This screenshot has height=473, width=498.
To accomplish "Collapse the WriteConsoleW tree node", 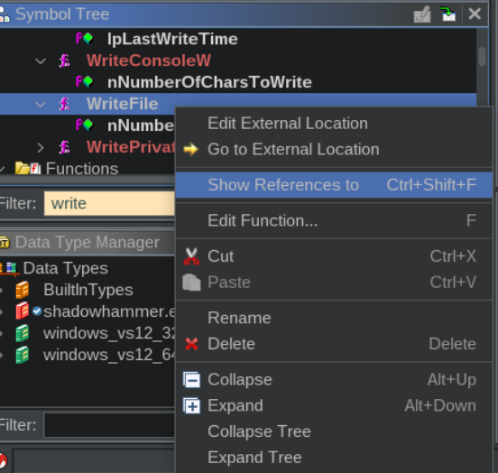I will point(41,60).
